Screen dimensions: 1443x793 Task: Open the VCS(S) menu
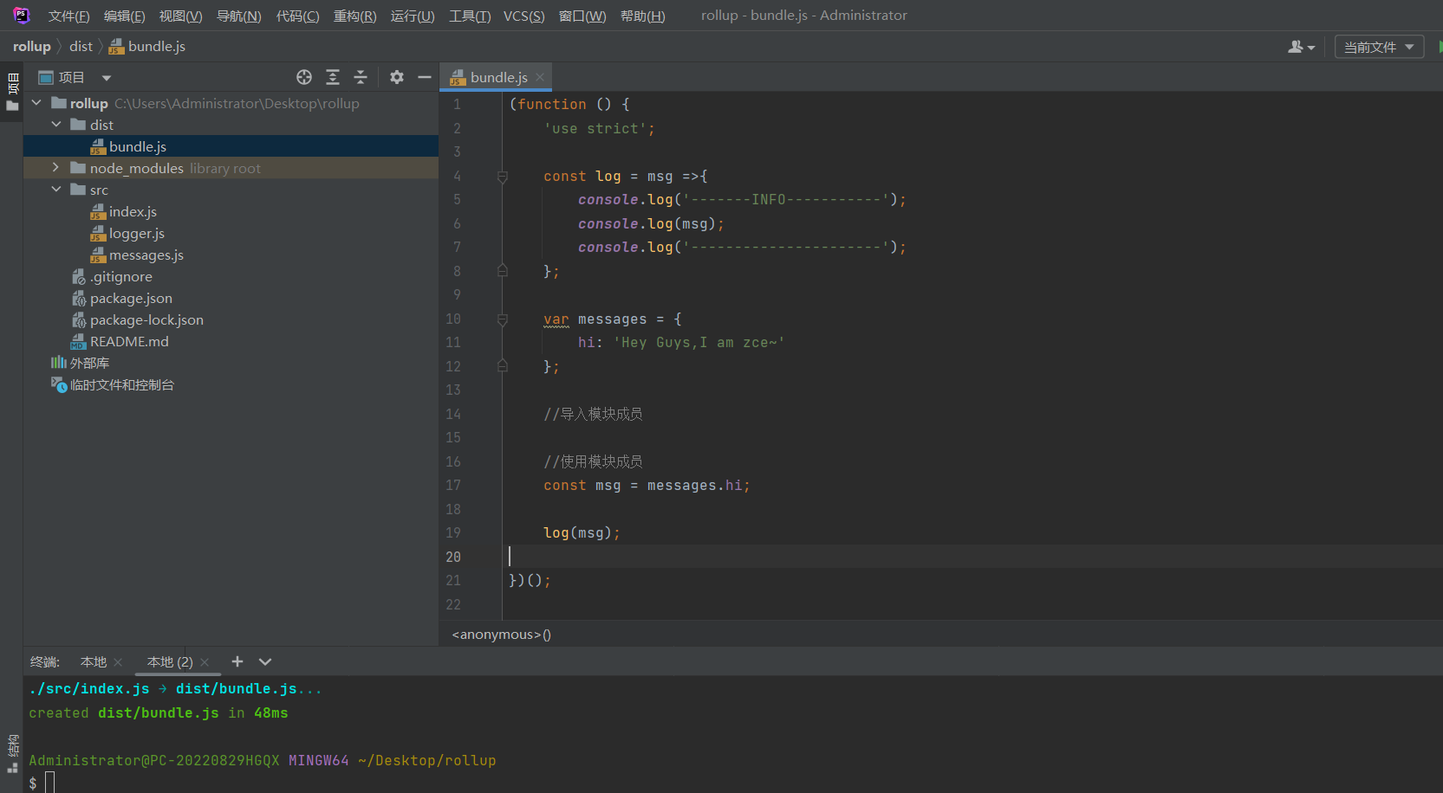click(x=524, y=16)
